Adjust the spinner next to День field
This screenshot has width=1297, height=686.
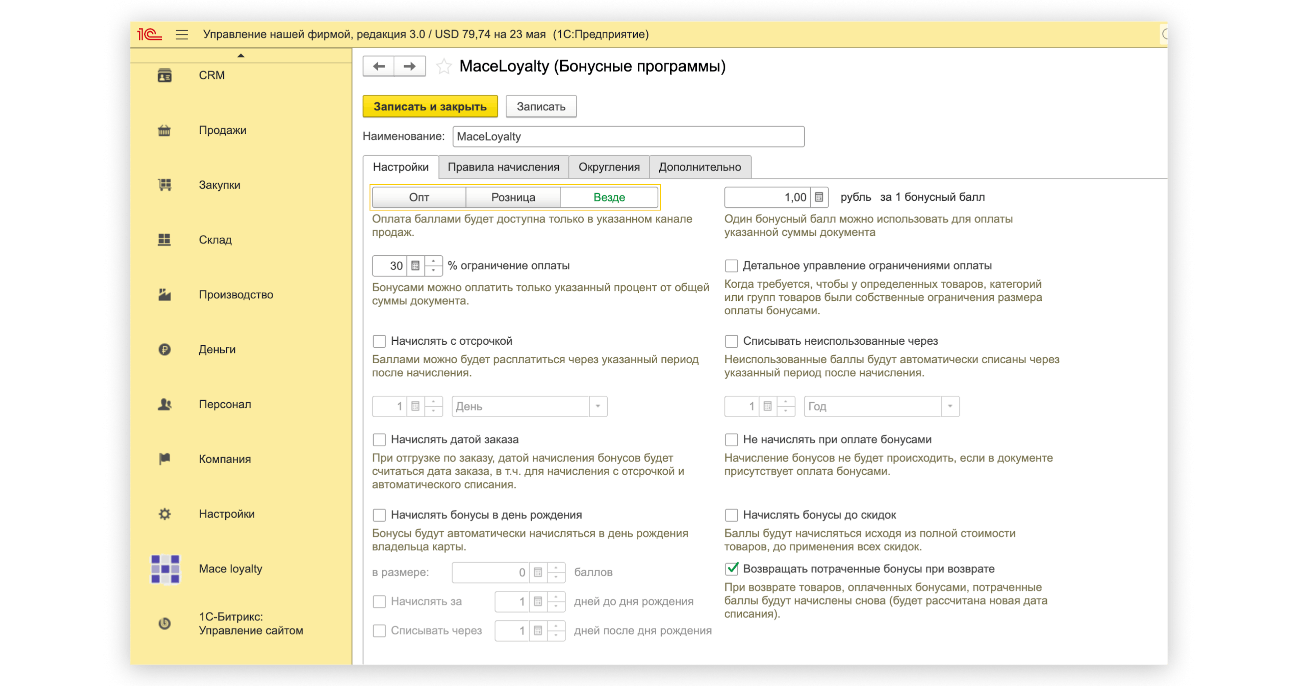(x=433, y=407)
